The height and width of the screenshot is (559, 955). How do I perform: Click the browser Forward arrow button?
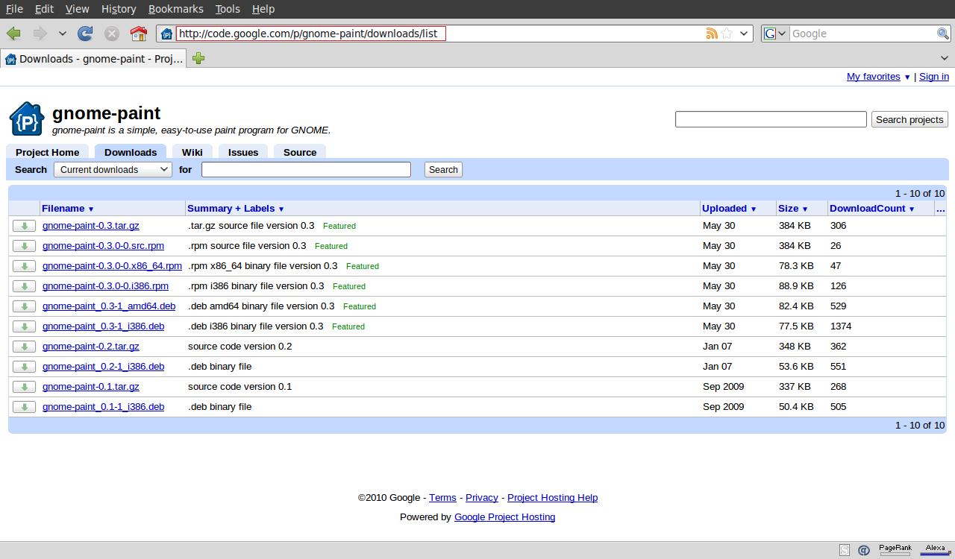click(x=40, y=34)
